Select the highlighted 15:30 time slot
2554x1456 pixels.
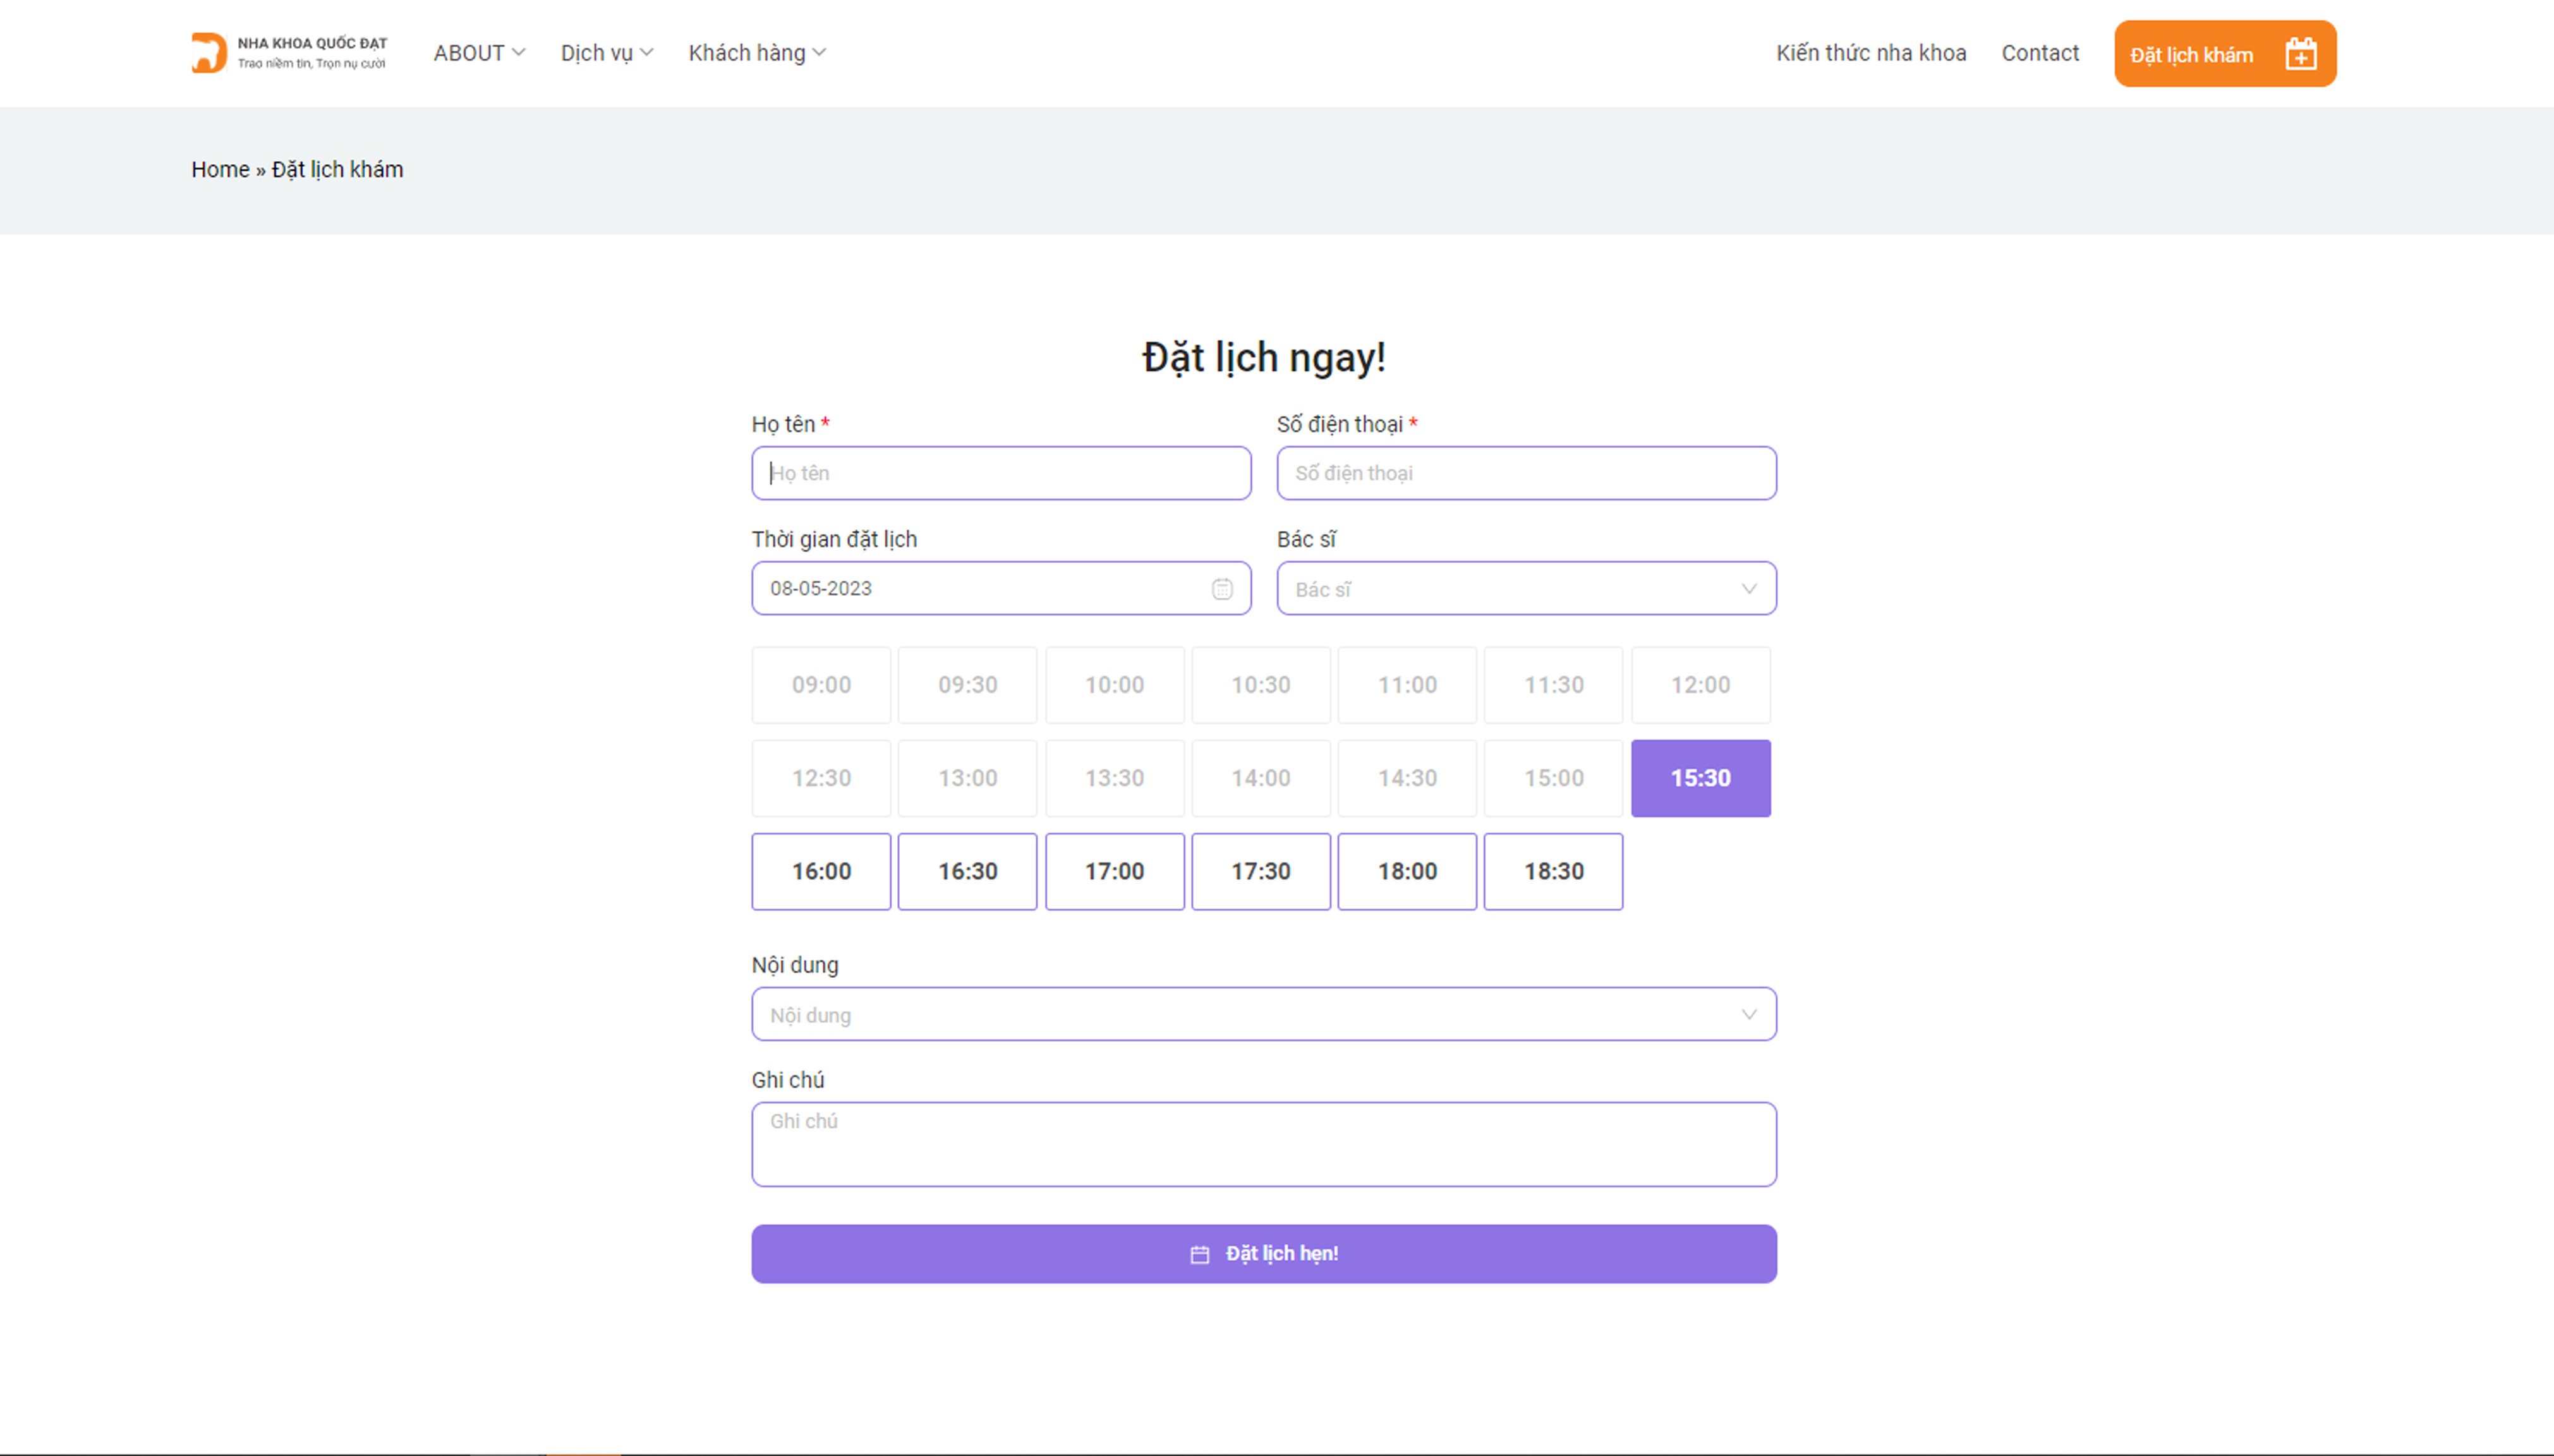click(1700, 778)
